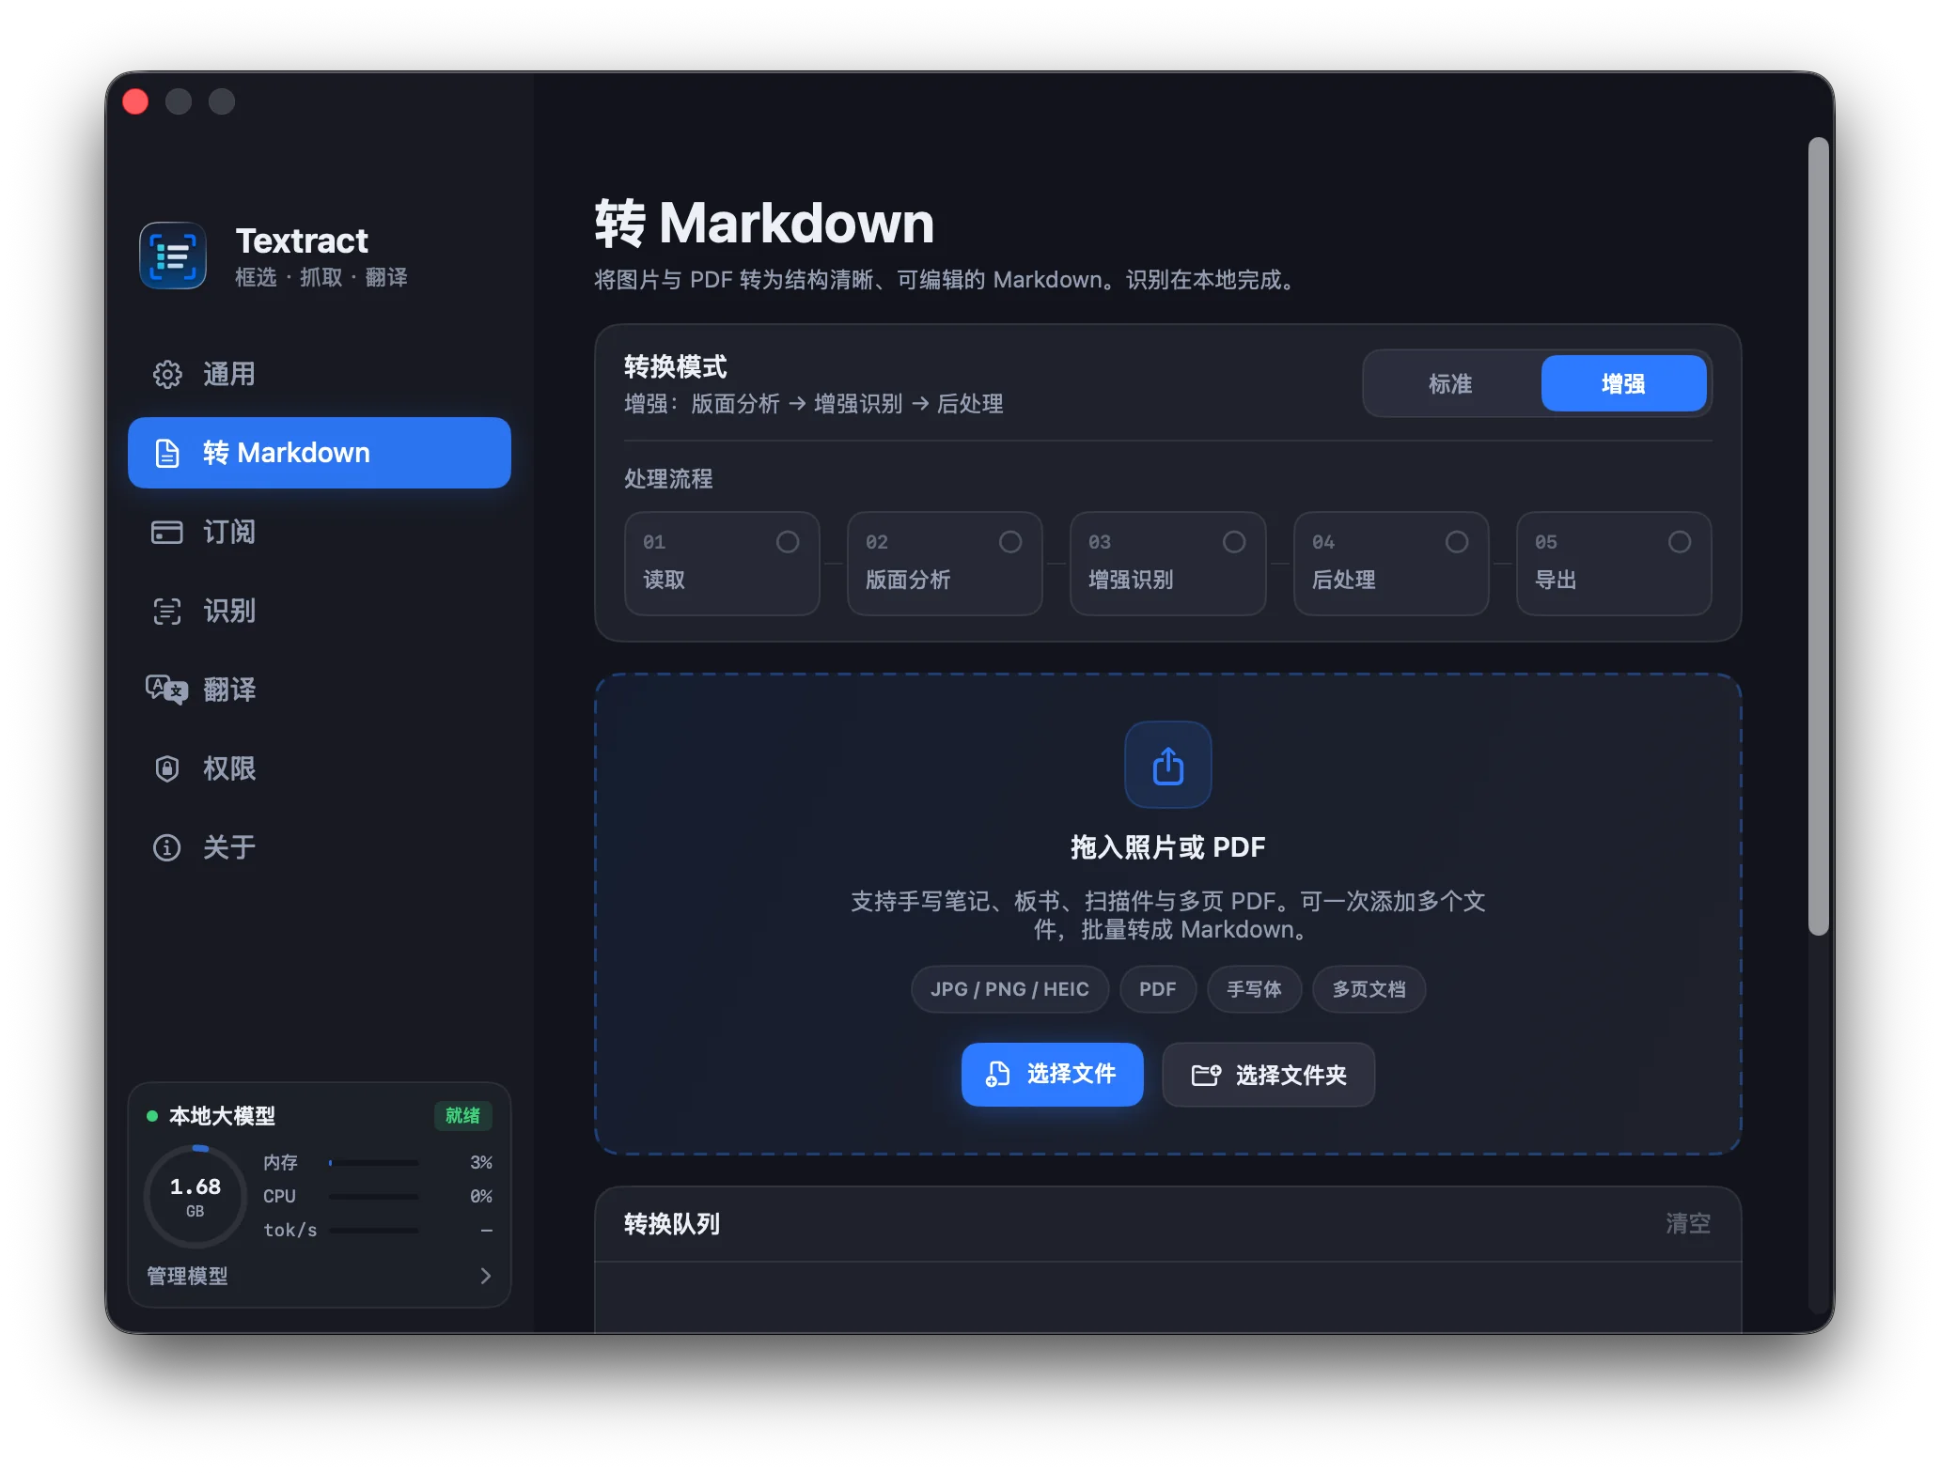
Task: Open the 订阅 section
Action: tap(320, 532)
